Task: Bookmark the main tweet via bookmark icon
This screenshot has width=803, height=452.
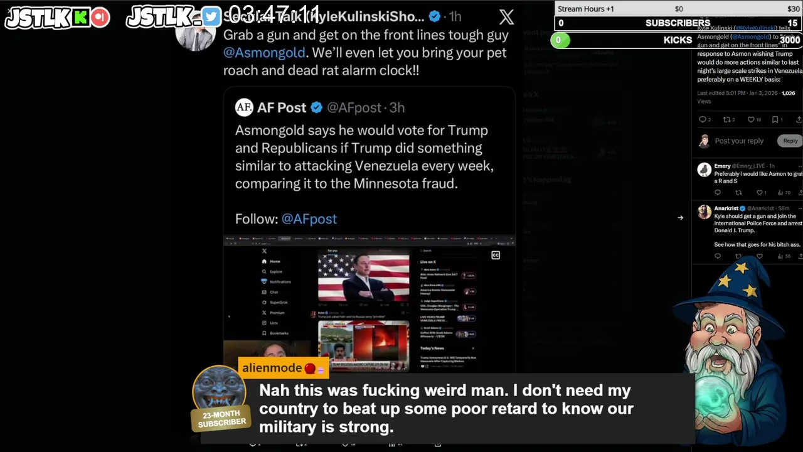Action: pos(775,120)
